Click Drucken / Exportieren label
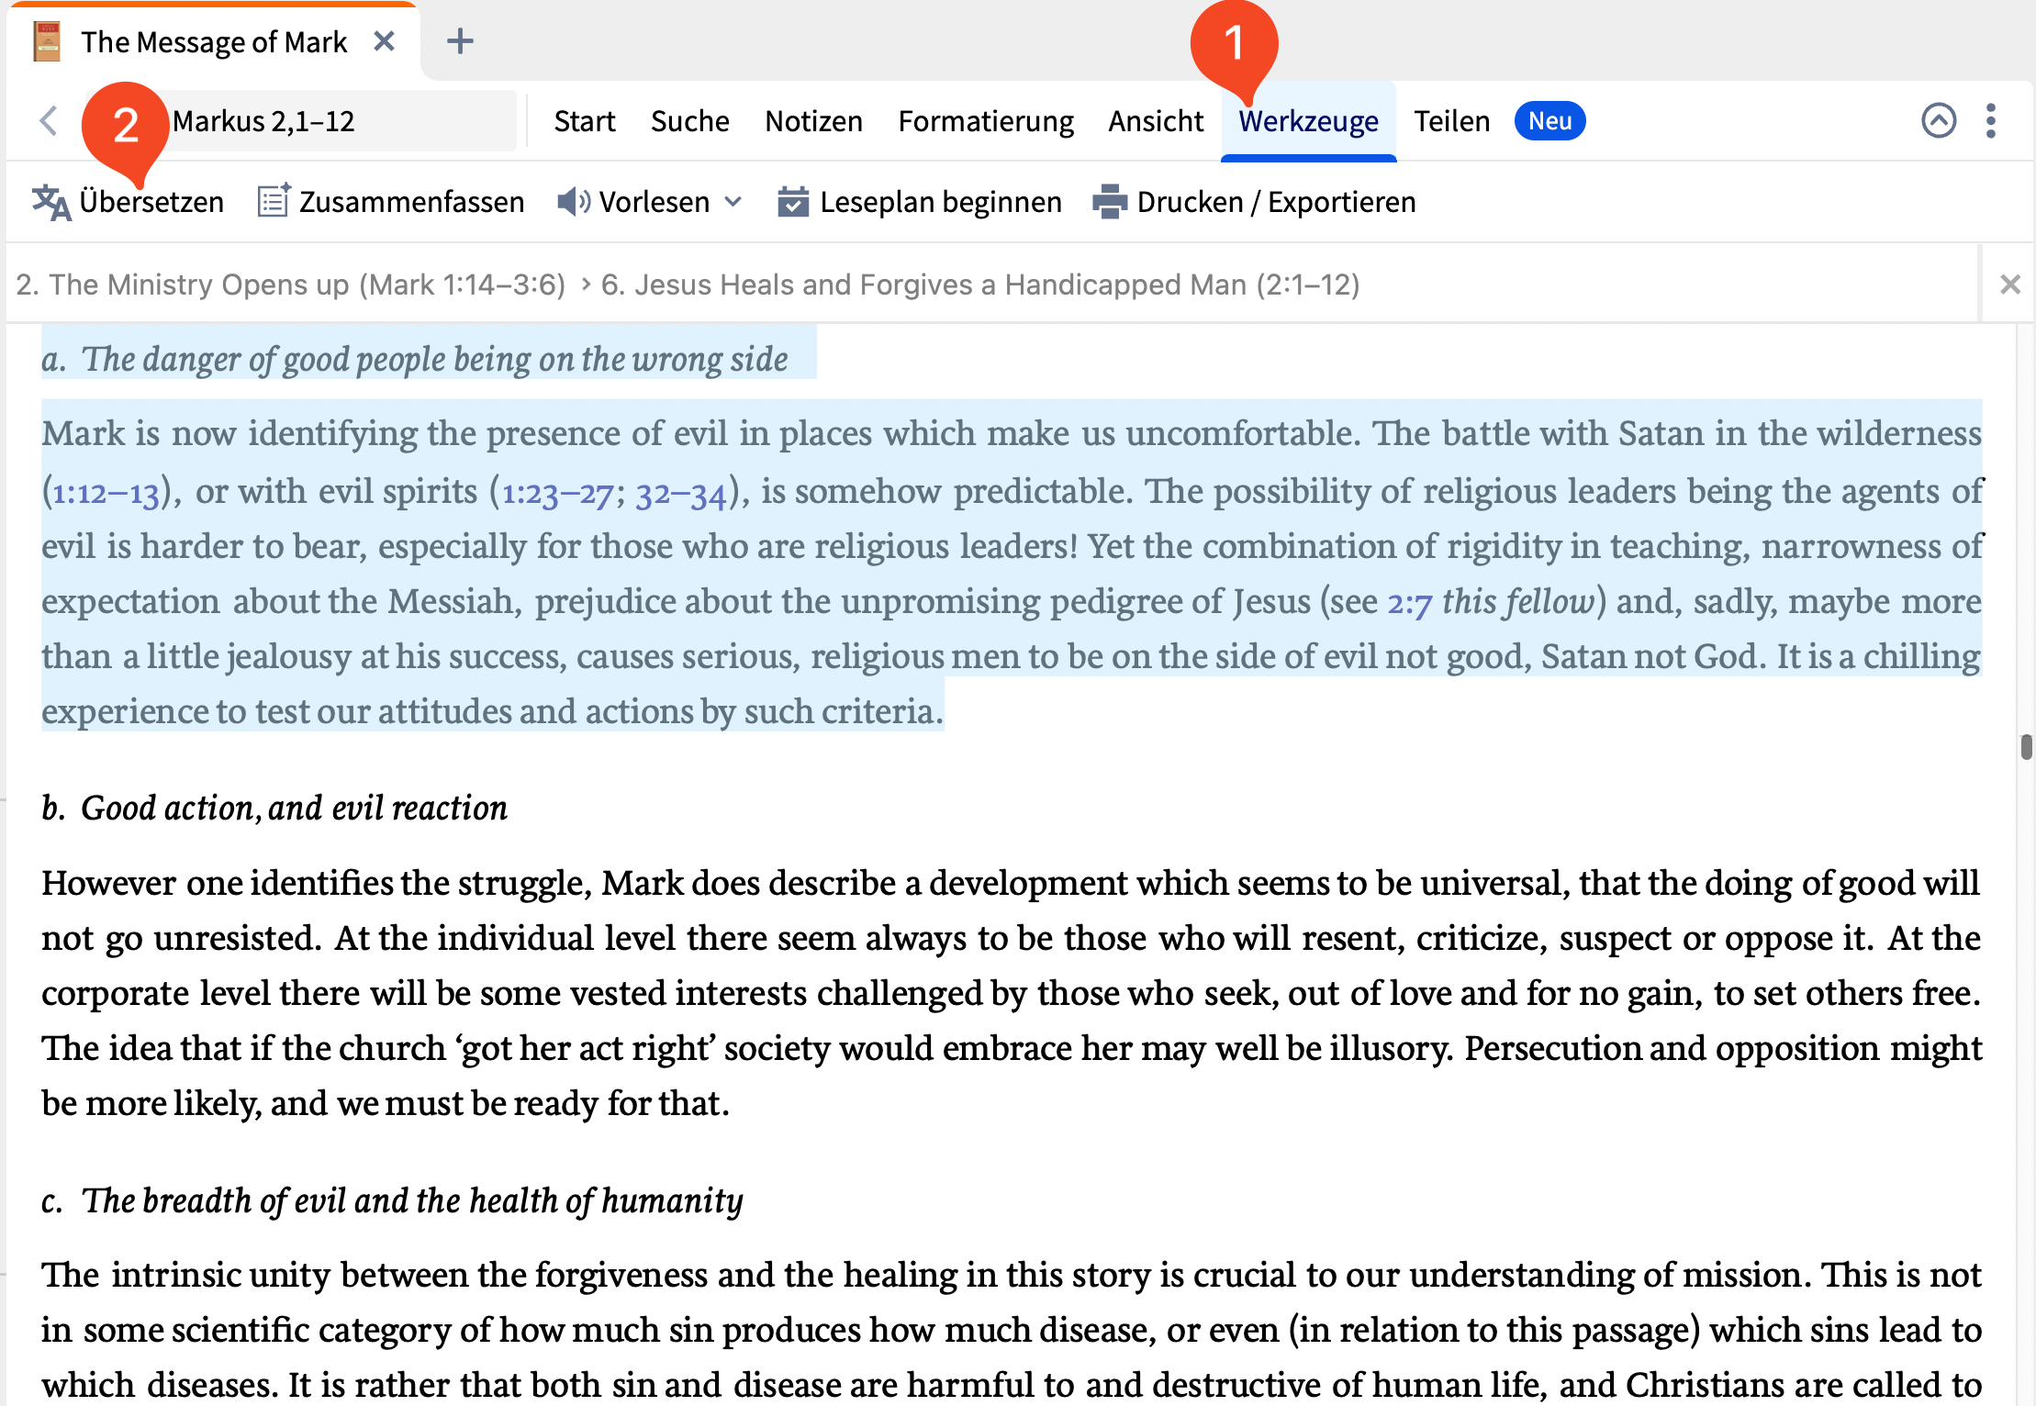2036x1406 pixels. coord(1276,202)
